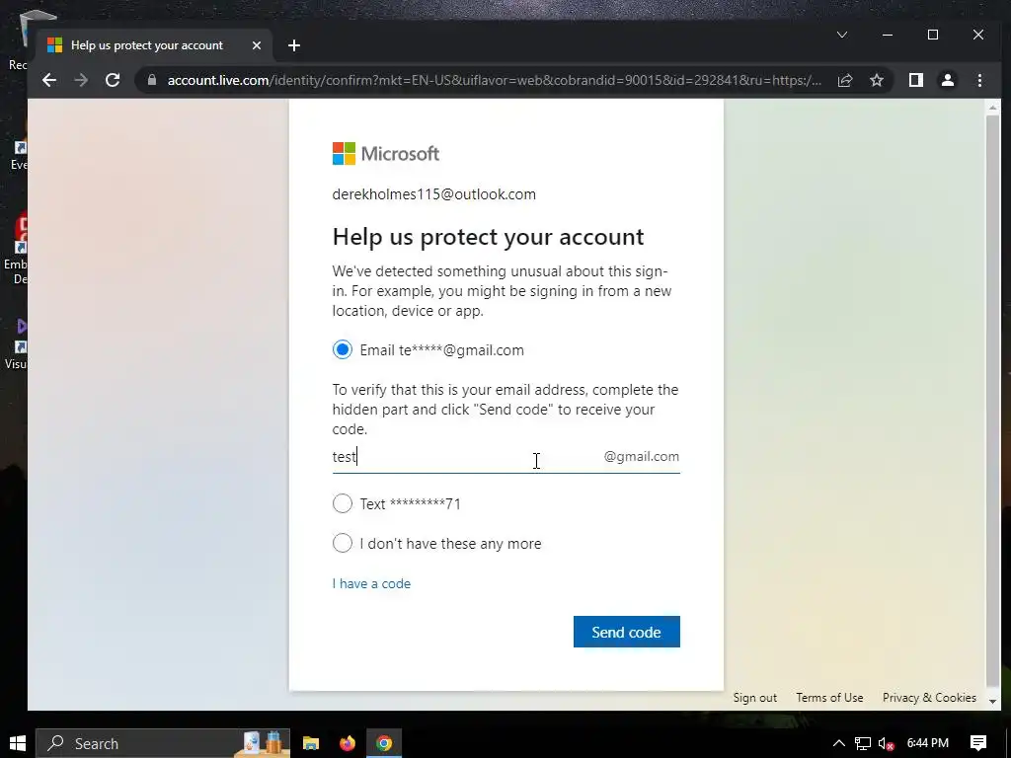The width and height of the screenshot is (1011, 758).
Task: Share this page via address bar icon
Action: pos(845,80)
